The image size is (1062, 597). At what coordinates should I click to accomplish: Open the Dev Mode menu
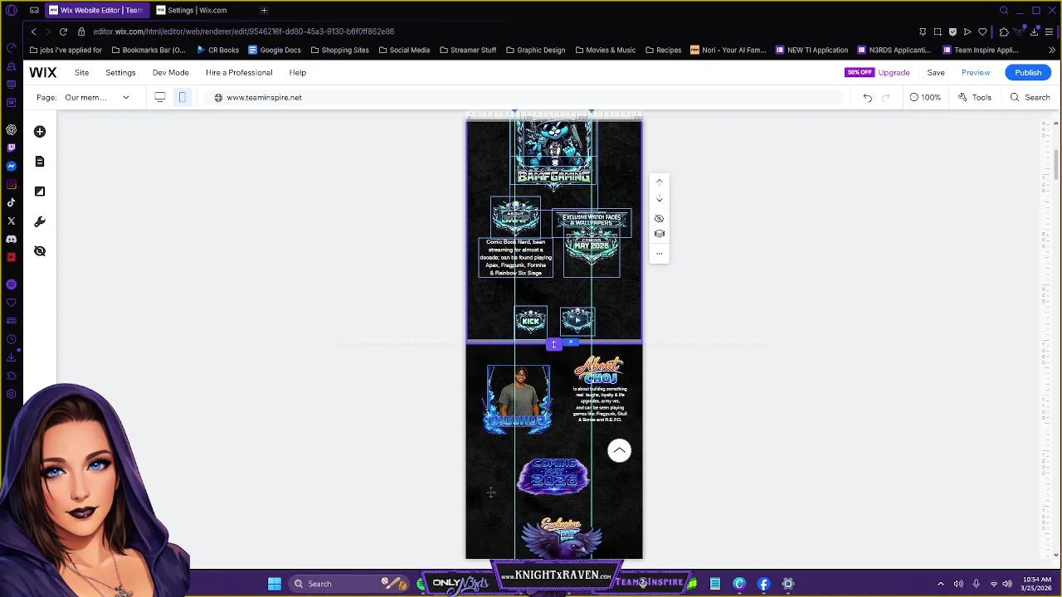pos(170,72)
